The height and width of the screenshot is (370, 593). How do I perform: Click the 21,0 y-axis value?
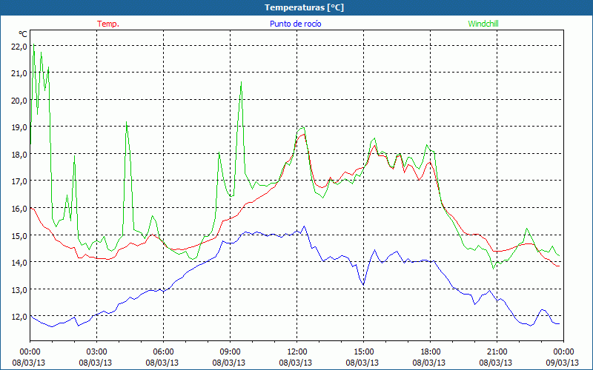[x=20, y=73]
